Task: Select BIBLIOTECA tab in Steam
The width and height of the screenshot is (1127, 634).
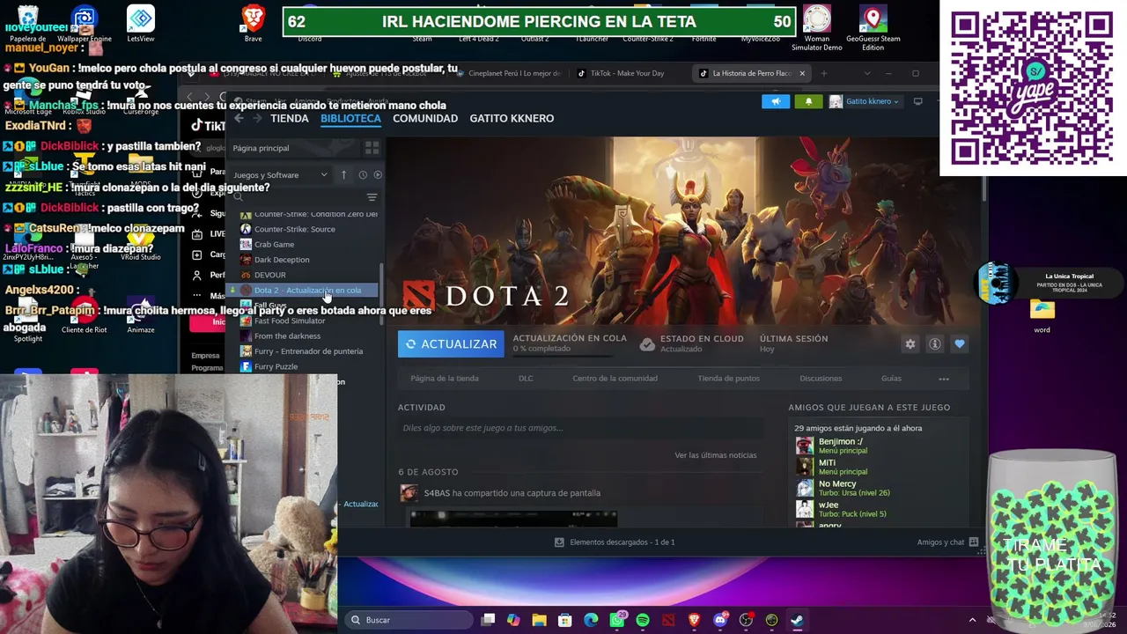Action: click(x=350, y=119)
